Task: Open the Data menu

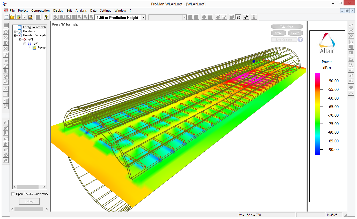Action: click(93, 11)
